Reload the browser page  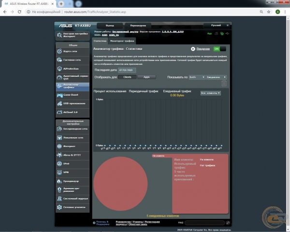[x=19, y=12]
